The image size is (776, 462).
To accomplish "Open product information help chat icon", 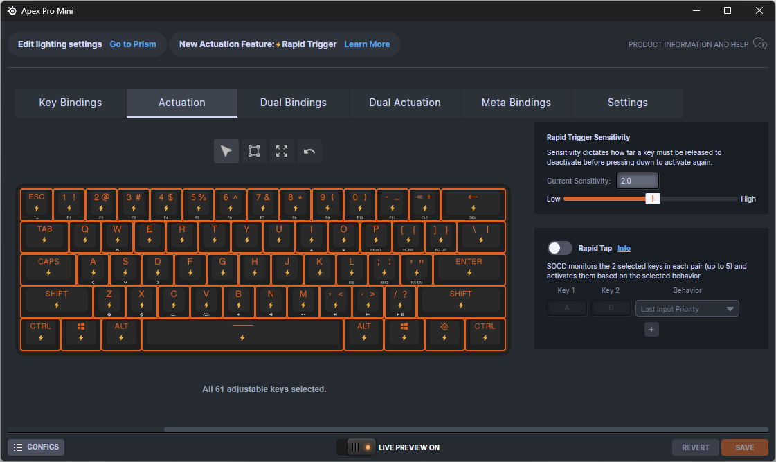I will pyautogui.click(x=759, y=44).
